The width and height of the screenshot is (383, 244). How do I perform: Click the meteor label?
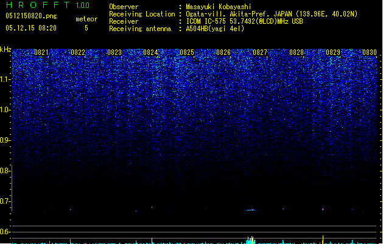point(86,19)
